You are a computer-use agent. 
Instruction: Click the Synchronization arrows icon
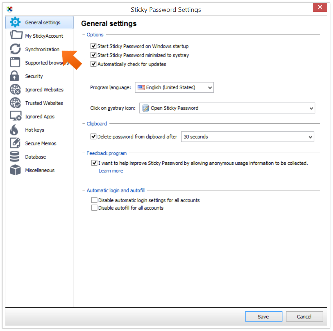click(15, 49)
